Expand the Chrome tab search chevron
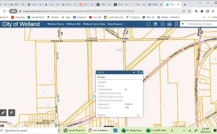This screenshot has height=134, width=217. [200, 3]
